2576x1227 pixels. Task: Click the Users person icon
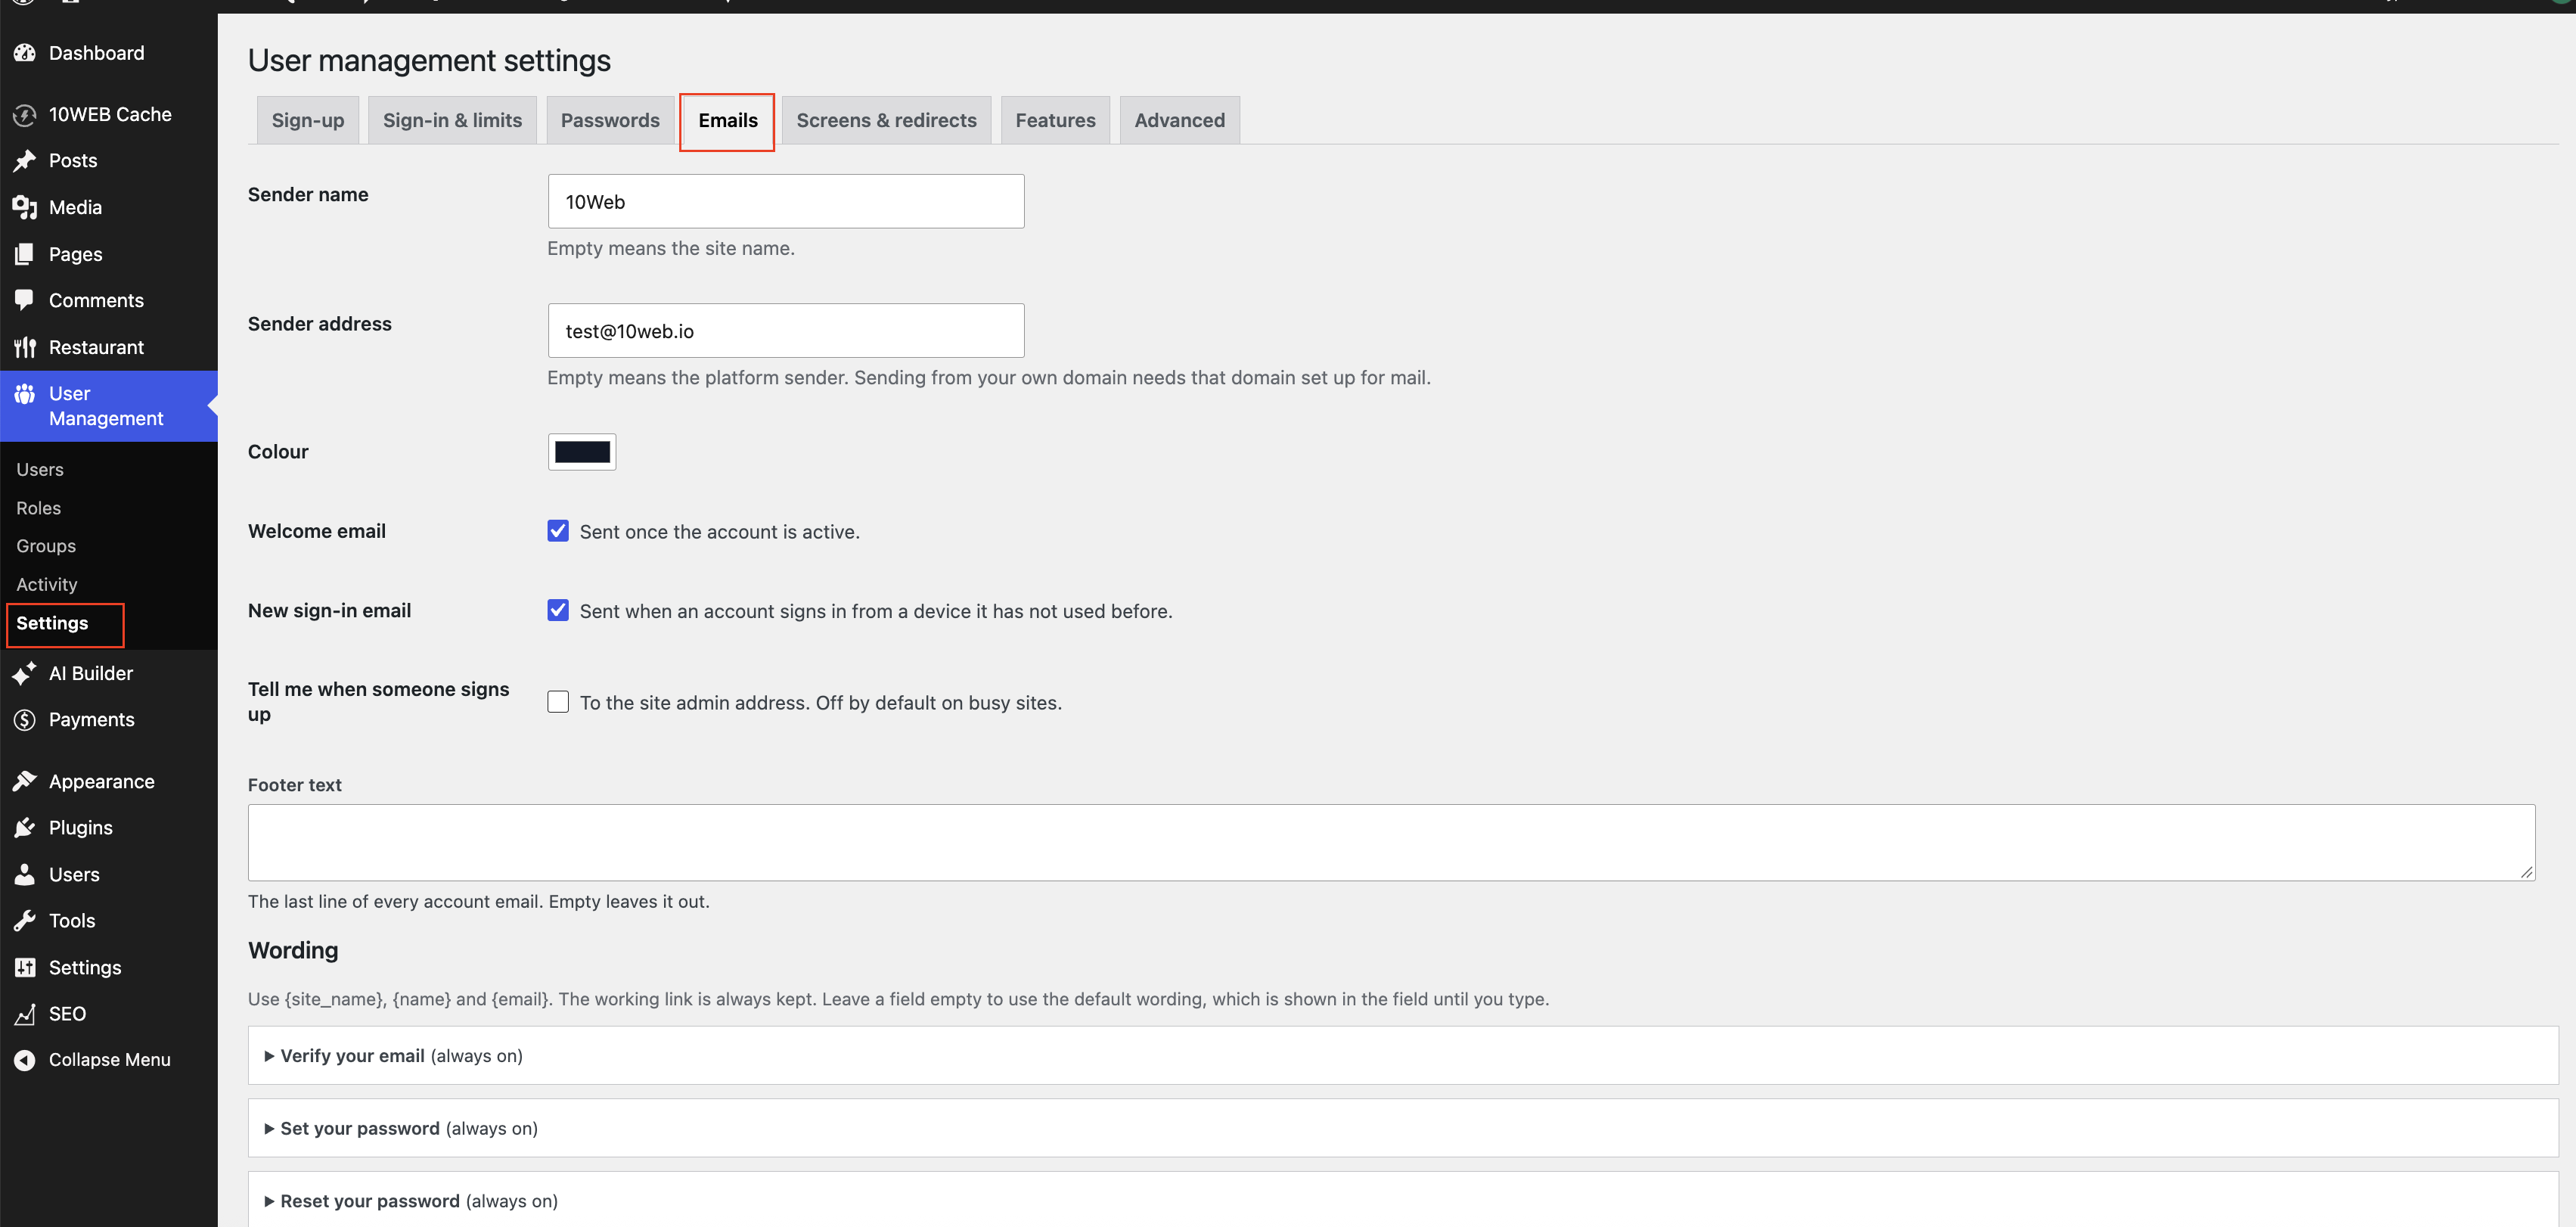click(x=25, y=874)
